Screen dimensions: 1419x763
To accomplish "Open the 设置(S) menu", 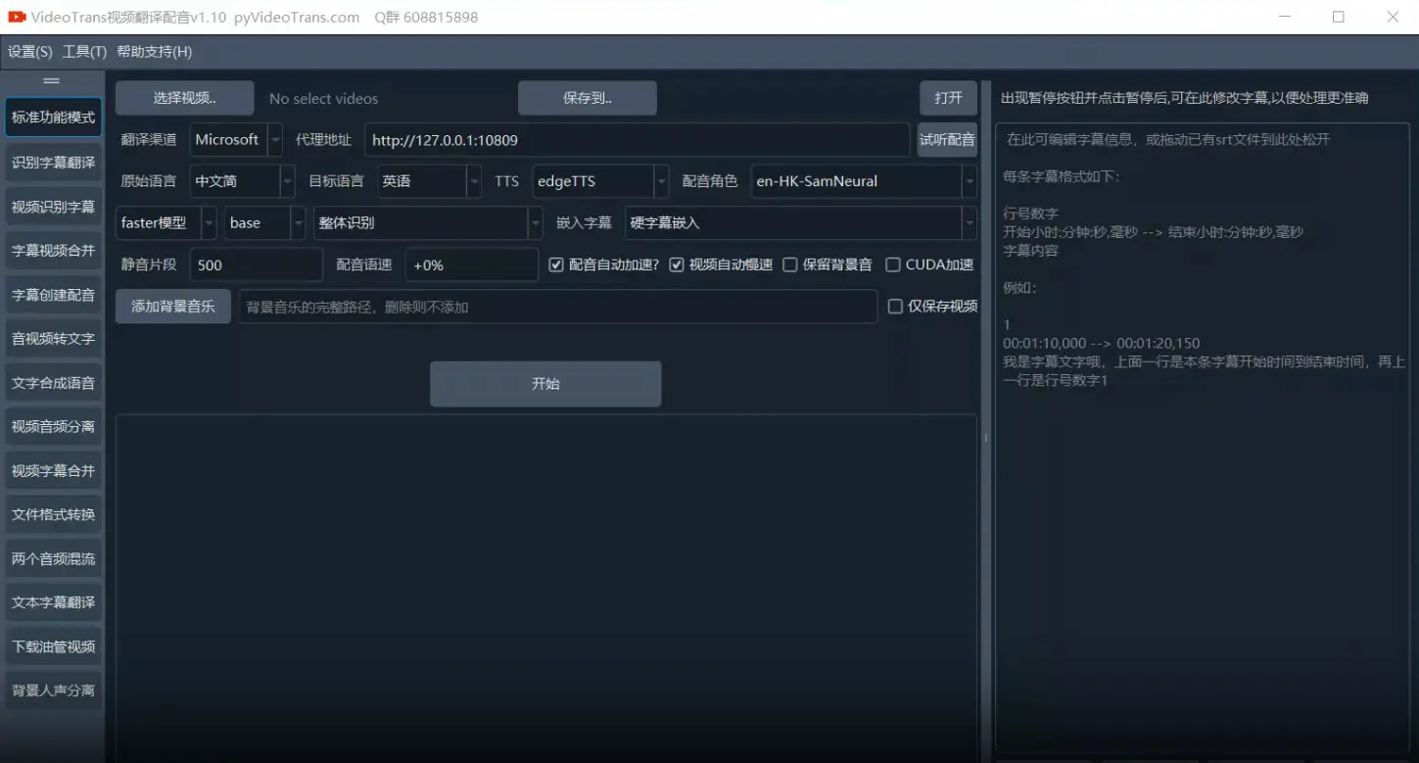I will point(30,52).
